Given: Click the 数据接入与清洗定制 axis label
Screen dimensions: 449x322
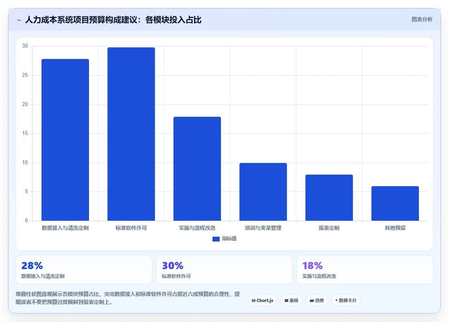Looking at the screenshot, I should [65, 228].
